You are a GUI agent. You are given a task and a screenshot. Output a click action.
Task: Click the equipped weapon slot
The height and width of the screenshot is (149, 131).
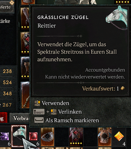25,95
